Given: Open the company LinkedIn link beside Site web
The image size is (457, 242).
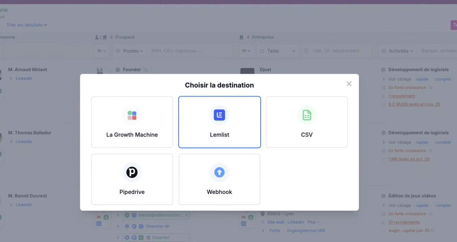Looking at the screenshot, I should pyautogui.click(x=296, y=222).
